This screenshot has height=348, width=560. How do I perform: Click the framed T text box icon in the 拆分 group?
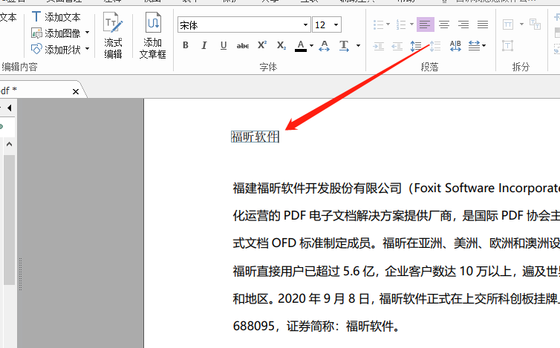pos(507,46)
